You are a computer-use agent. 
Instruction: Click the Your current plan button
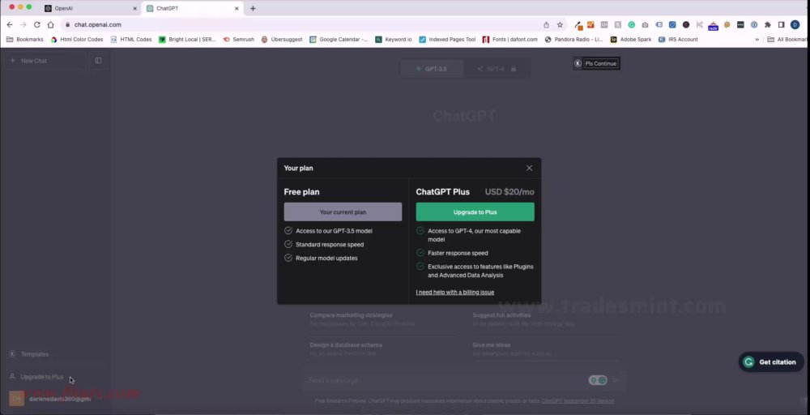click(x=343, y=212)
